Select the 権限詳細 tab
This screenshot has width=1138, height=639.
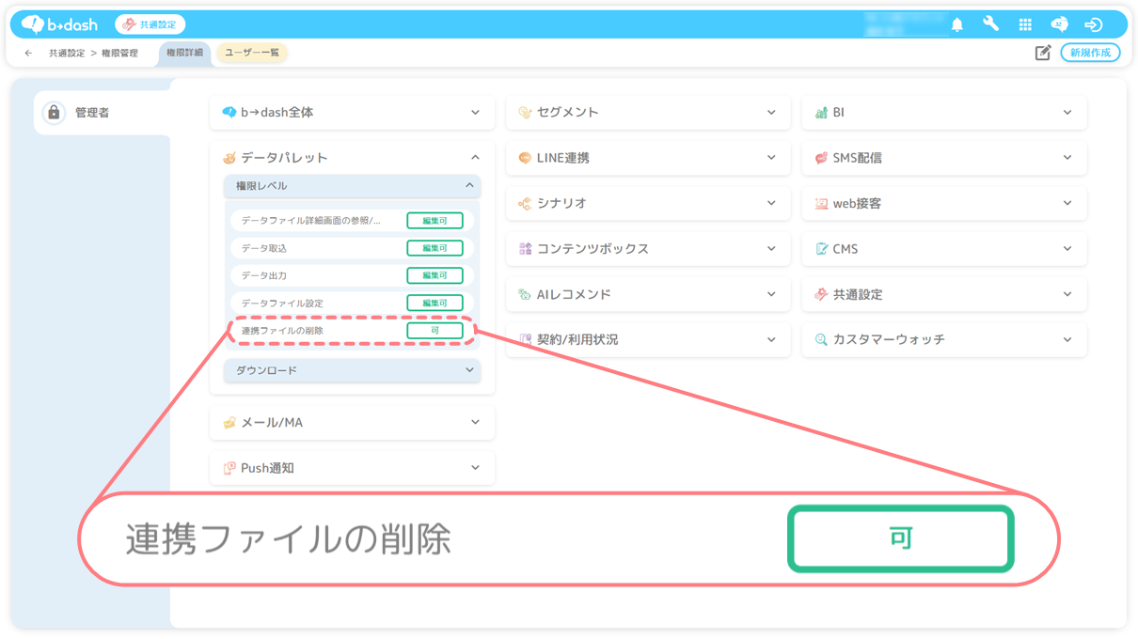[184, 53]
